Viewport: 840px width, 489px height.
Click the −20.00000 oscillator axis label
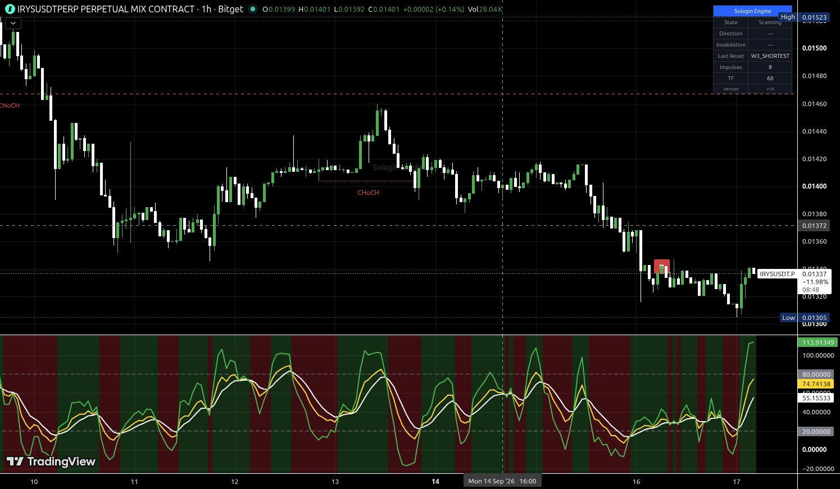(x=817, y=469)
